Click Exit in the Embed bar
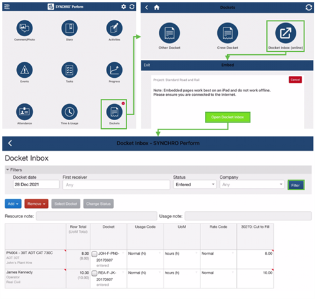Viewport: 315px width, 299px height. (x=147, y=65)
